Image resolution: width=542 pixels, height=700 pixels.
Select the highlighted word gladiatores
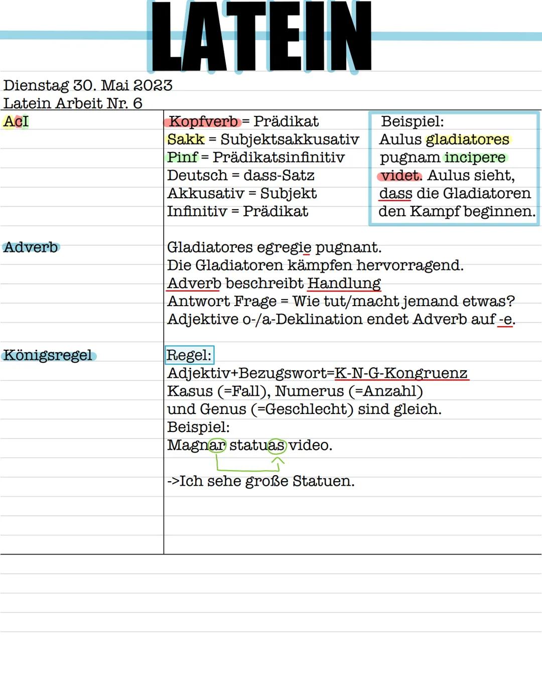click(467, 139)
